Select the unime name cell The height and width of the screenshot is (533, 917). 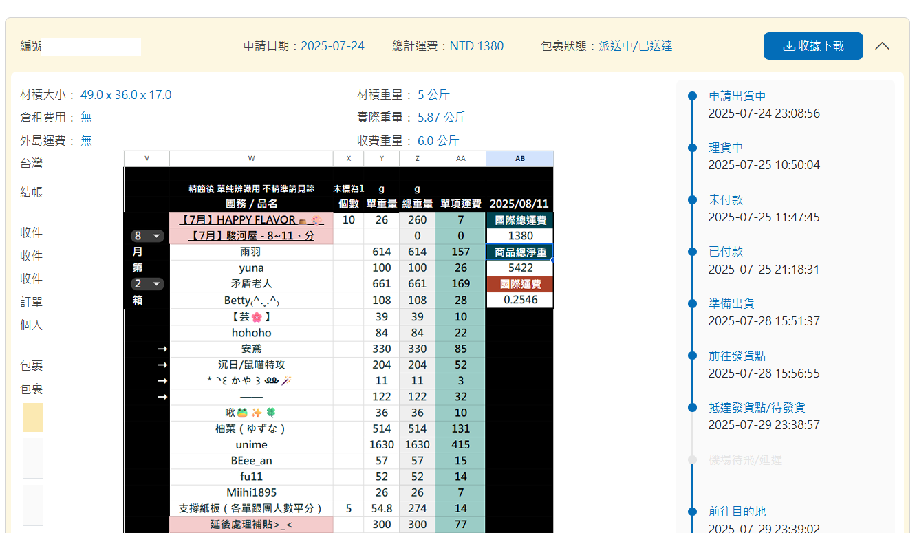pos(251,445)
